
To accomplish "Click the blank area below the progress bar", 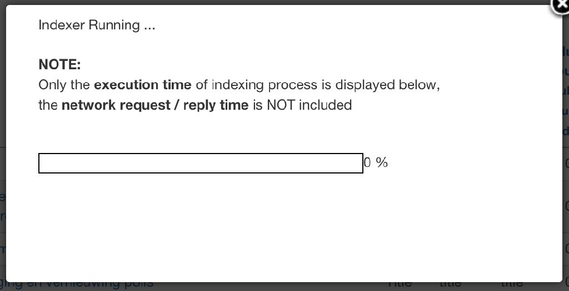I will click(283, 228).
